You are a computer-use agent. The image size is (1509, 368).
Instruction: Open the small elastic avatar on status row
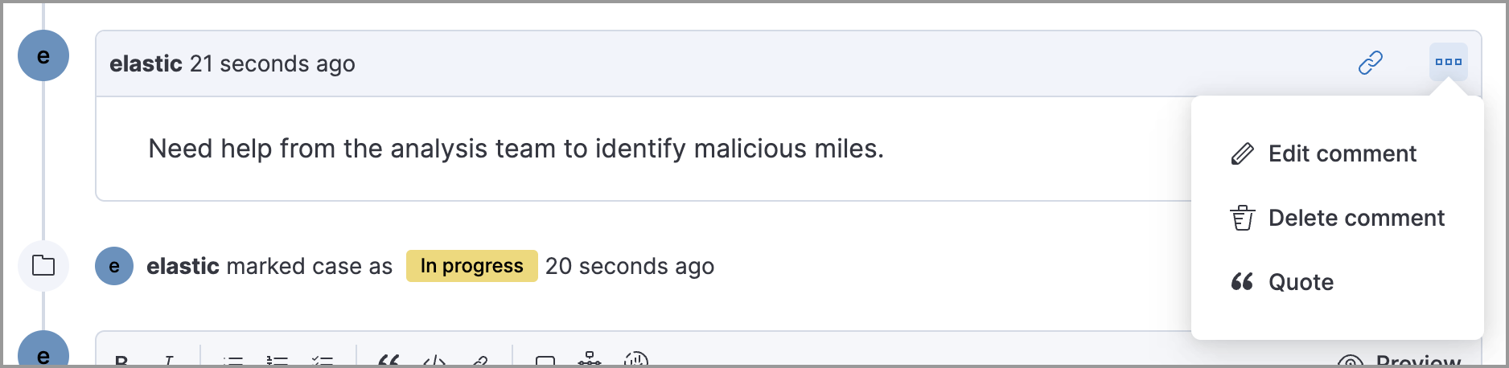tap(114, 266)
